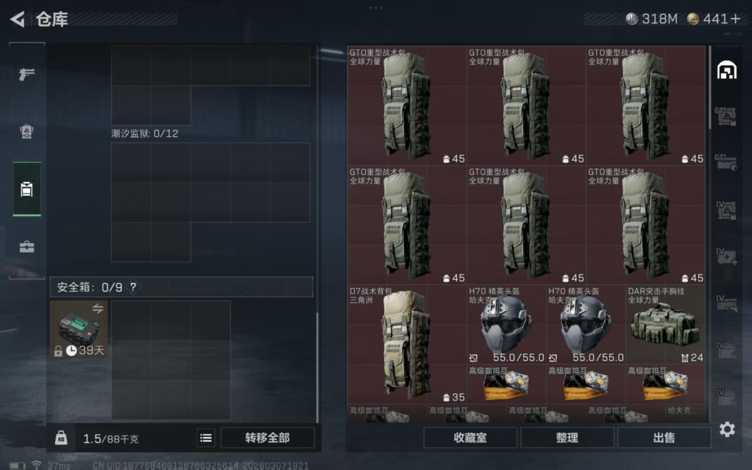Select the first H70 精英头盔 helmet

(x=507, y=324)
